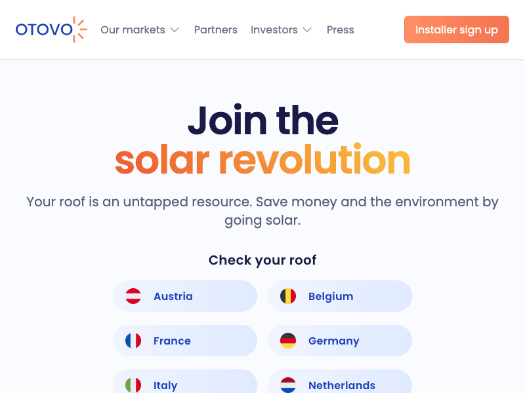The height and width of the screenshot is (393, 525).
Task: Click the Germany flag icon
Action: click(x=288, y=341)
